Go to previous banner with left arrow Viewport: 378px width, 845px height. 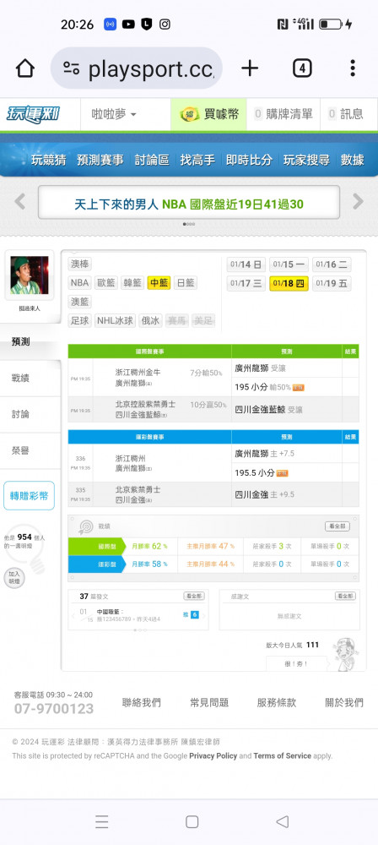click(x=20, y=202)
